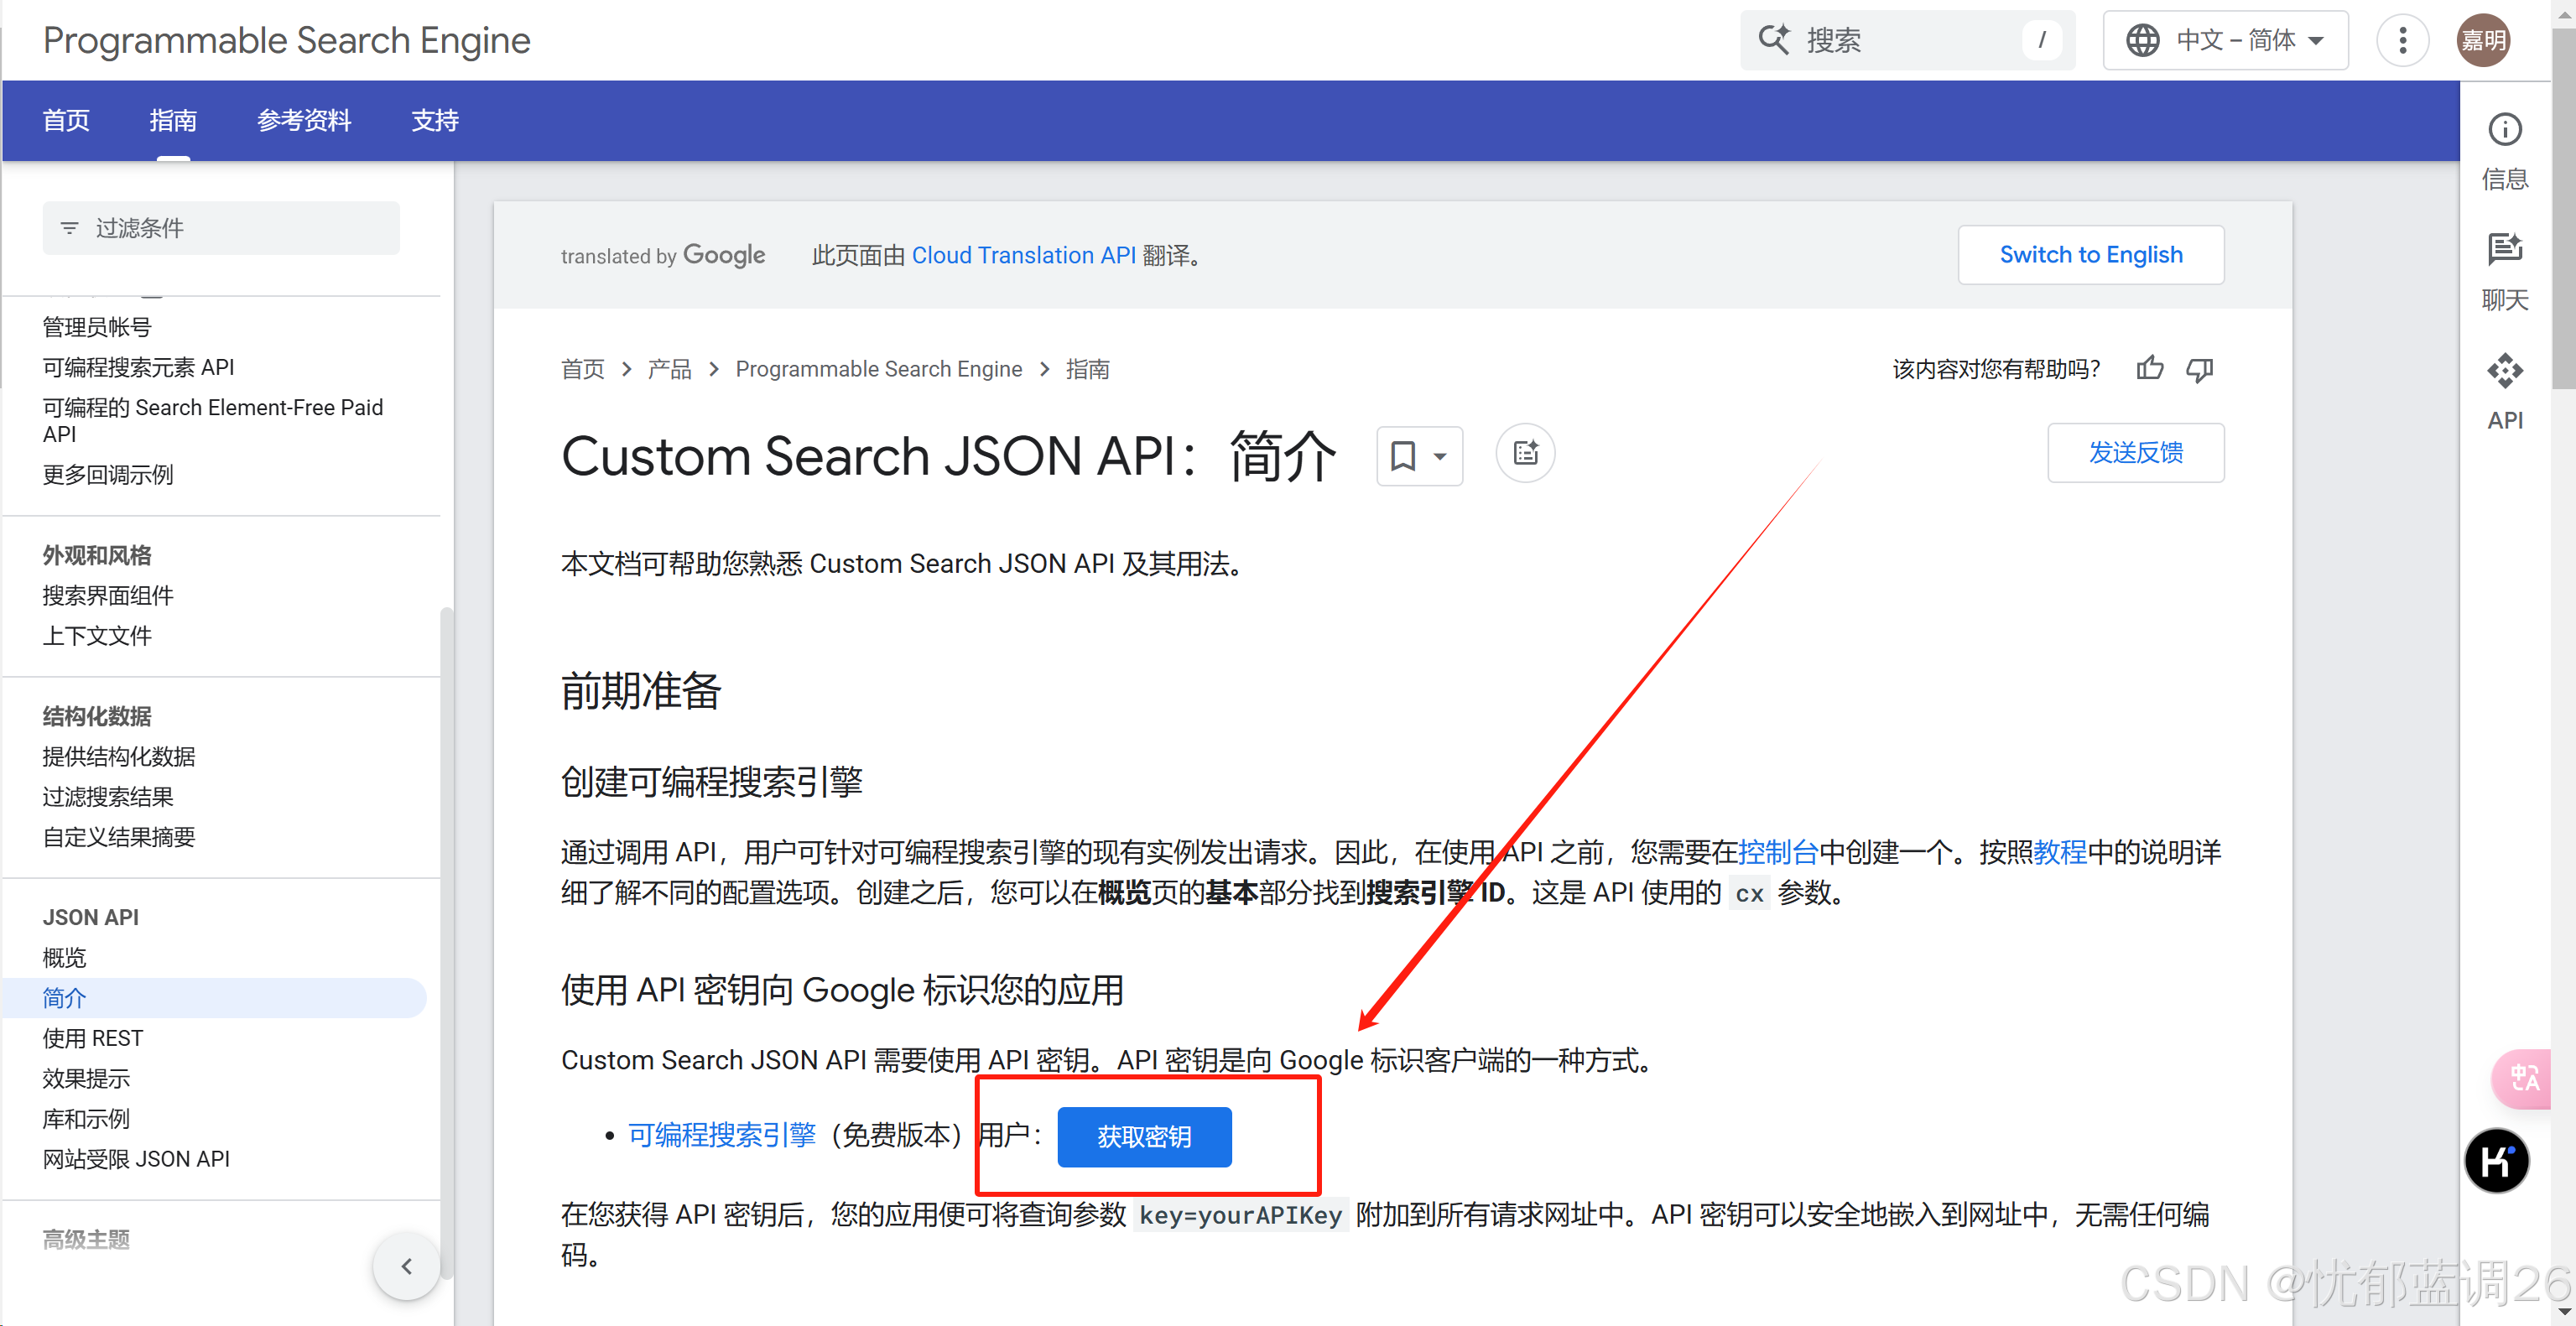This screenshot has height=1326, width=2576.
Task: Open 网站受限 JSON API in sidebar
Action: click(136, 1158)
